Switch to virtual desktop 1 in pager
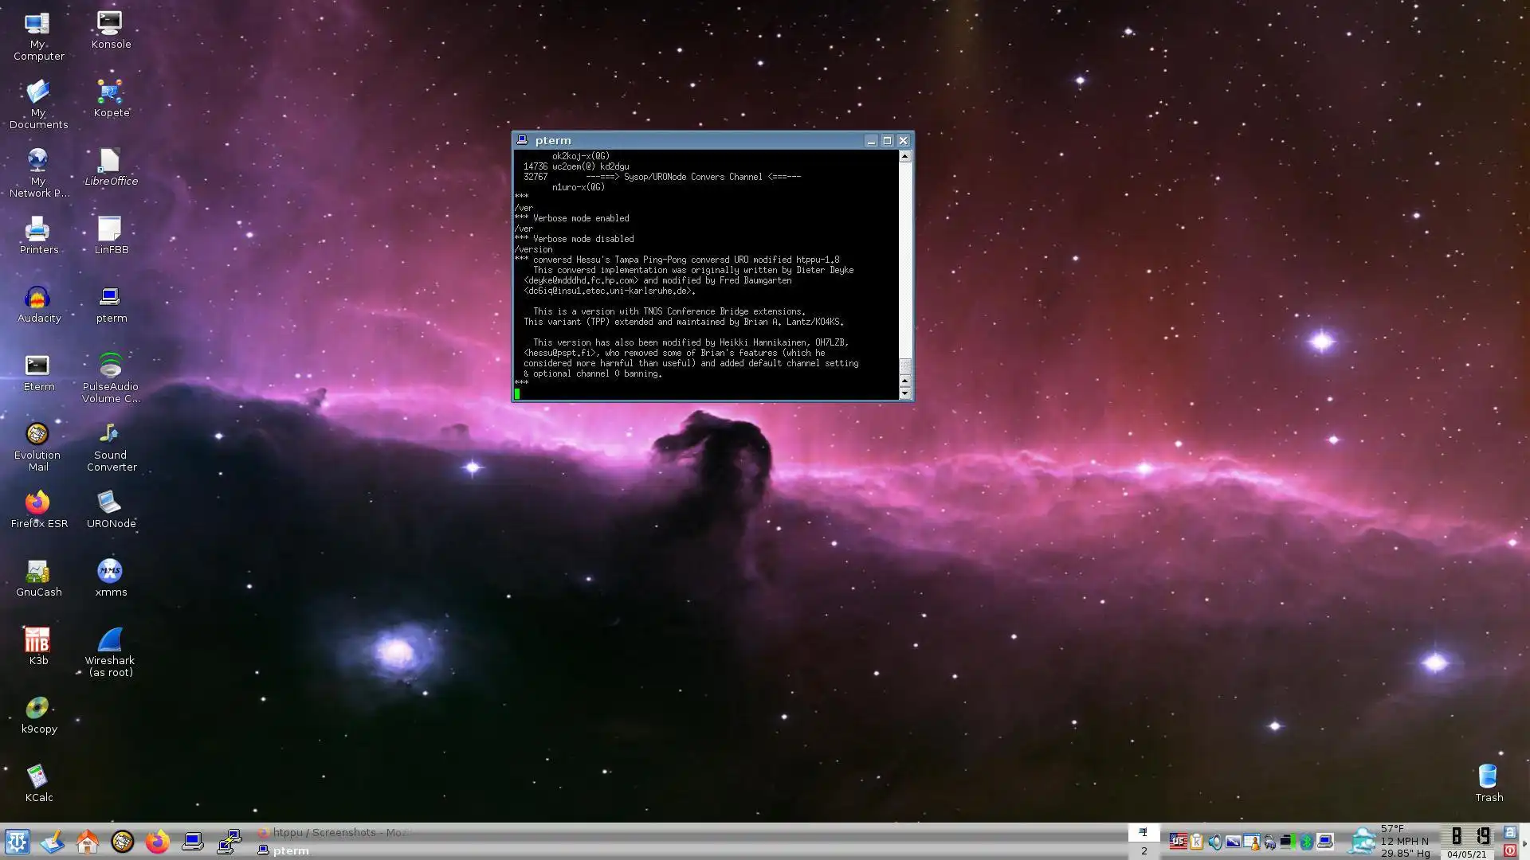 (1144, 833)
